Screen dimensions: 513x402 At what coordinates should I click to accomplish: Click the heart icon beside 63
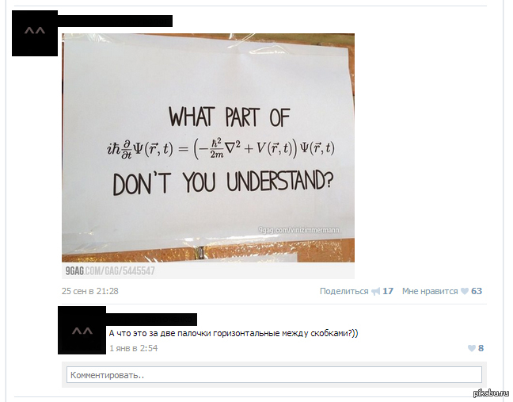[465, 291]
